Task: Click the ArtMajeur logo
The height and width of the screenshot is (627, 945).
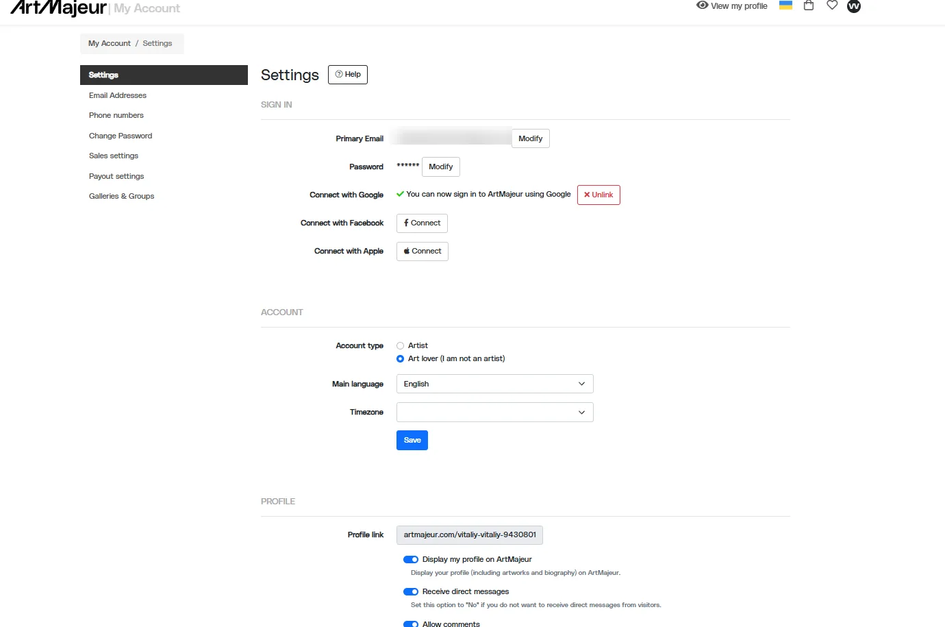Action: (x=59, y=8)
